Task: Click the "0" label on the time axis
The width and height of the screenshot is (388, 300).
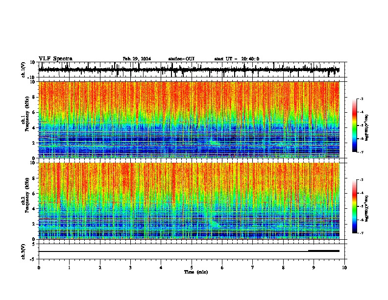Action: [39, 268]
